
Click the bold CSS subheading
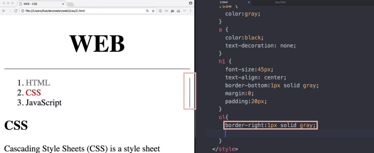coord(16,125)
